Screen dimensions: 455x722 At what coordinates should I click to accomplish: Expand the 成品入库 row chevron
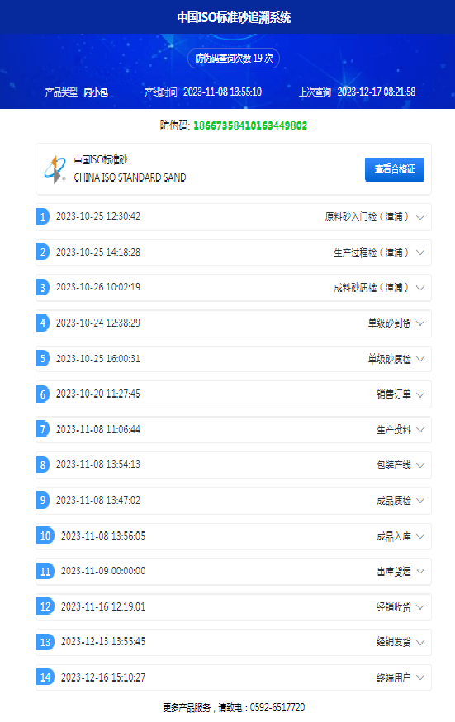click(420, 536)
